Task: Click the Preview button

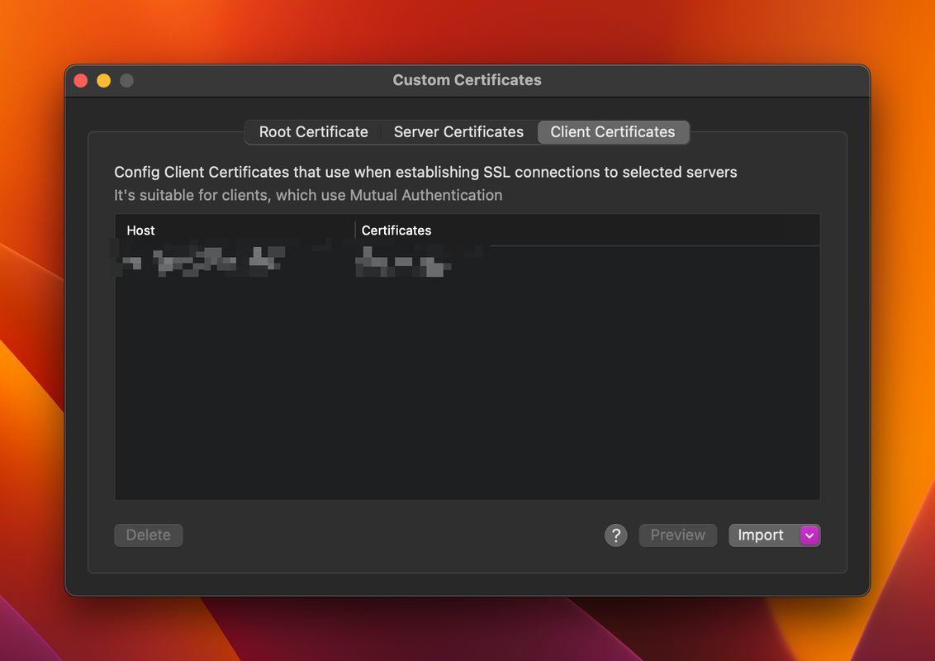Action: point(677,535)
